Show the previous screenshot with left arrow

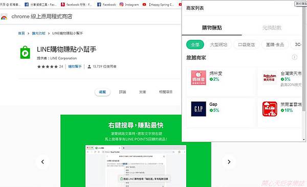(42, 162)
